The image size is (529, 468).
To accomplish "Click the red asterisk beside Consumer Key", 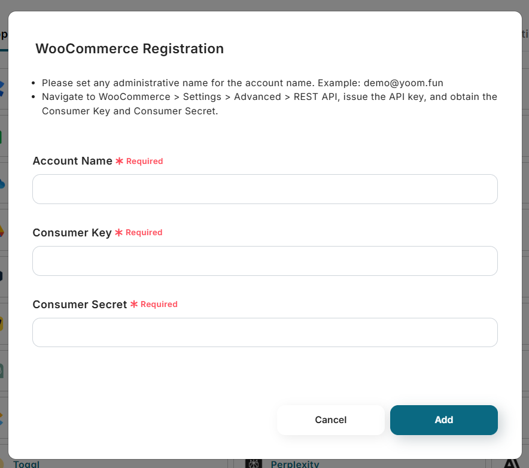I will [118, 232].
